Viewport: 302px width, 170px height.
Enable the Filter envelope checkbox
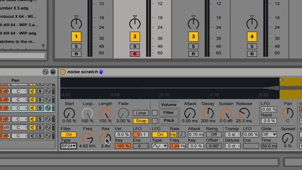(x=155, y=113)
